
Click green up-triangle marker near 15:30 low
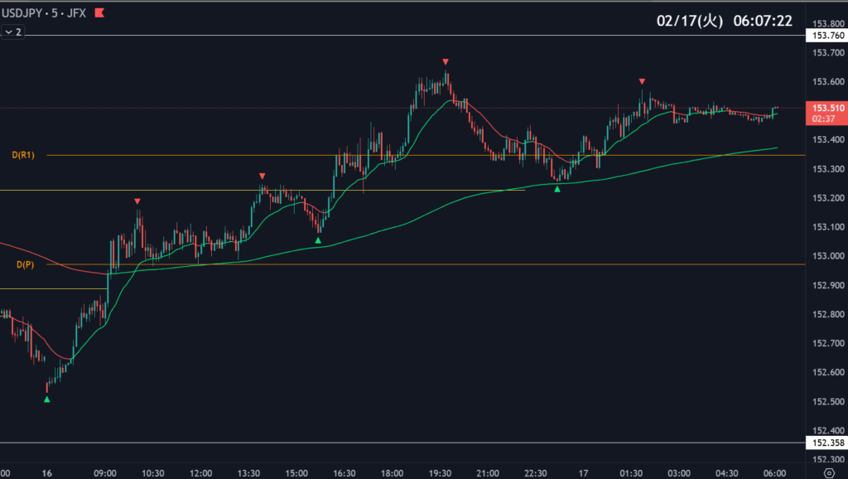[x=318, y=240]
